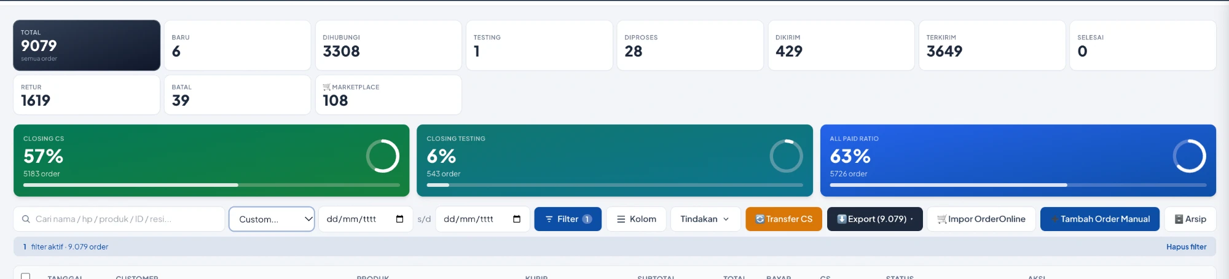Click the 'semua order' caption
The image size is (1229, 279).
click(x=39, y=59)
